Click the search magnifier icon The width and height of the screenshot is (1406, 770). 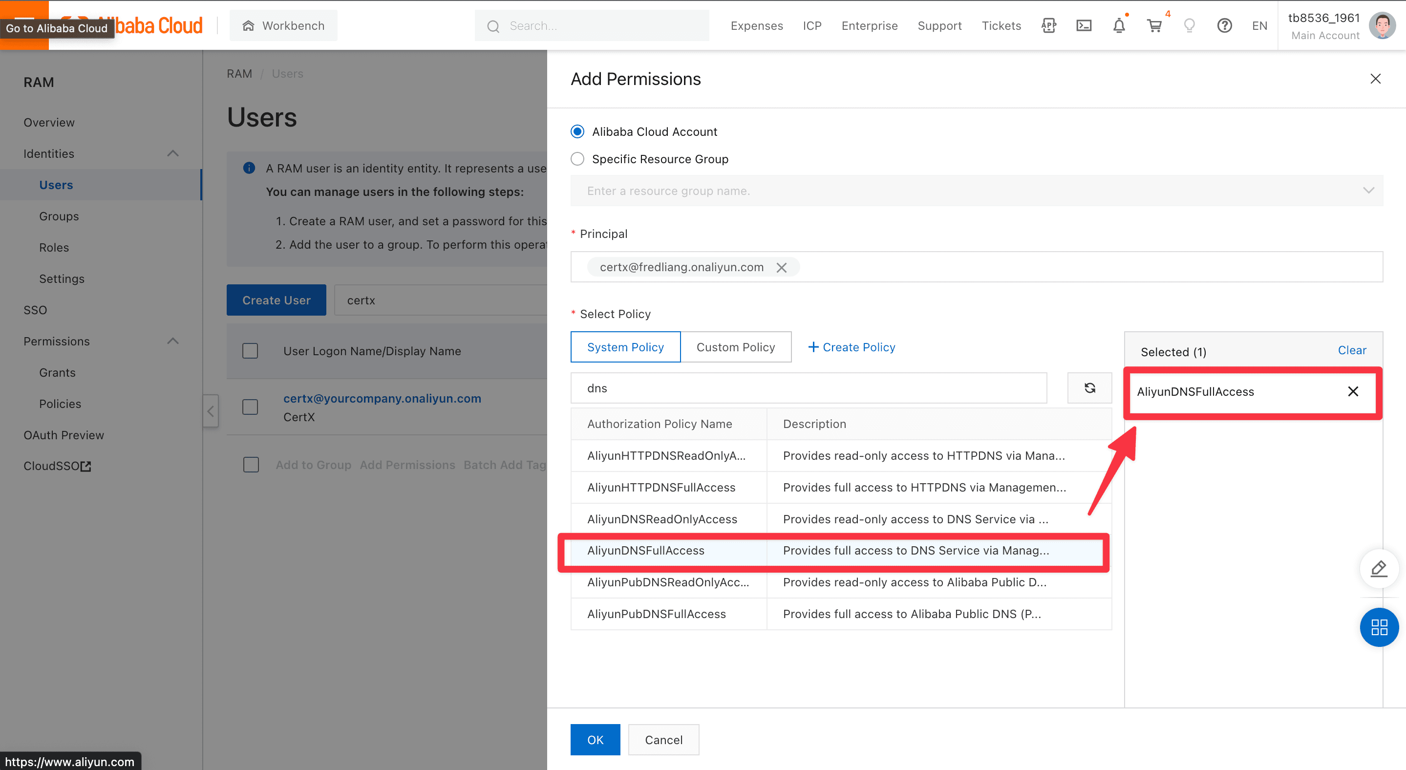(x=493, y=26)
